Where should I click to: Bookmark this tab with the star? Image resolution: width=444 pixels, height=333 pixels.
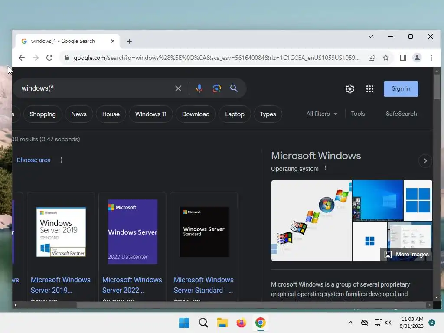[x=385, y=58]
